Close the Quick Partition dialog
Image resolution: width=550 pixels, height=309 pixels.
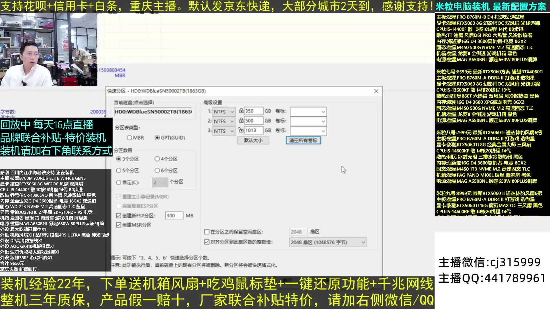tap(376, 91)
